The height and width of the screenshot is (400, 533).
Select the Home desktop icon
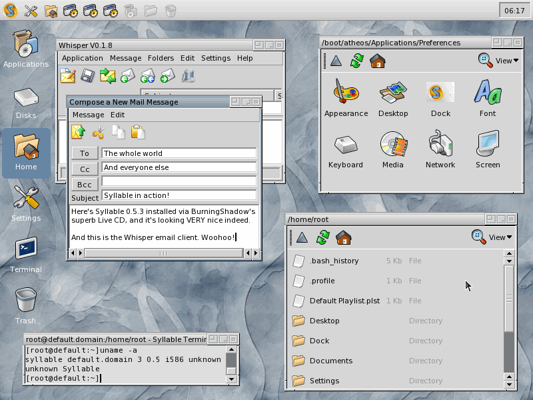click(26, 153)
